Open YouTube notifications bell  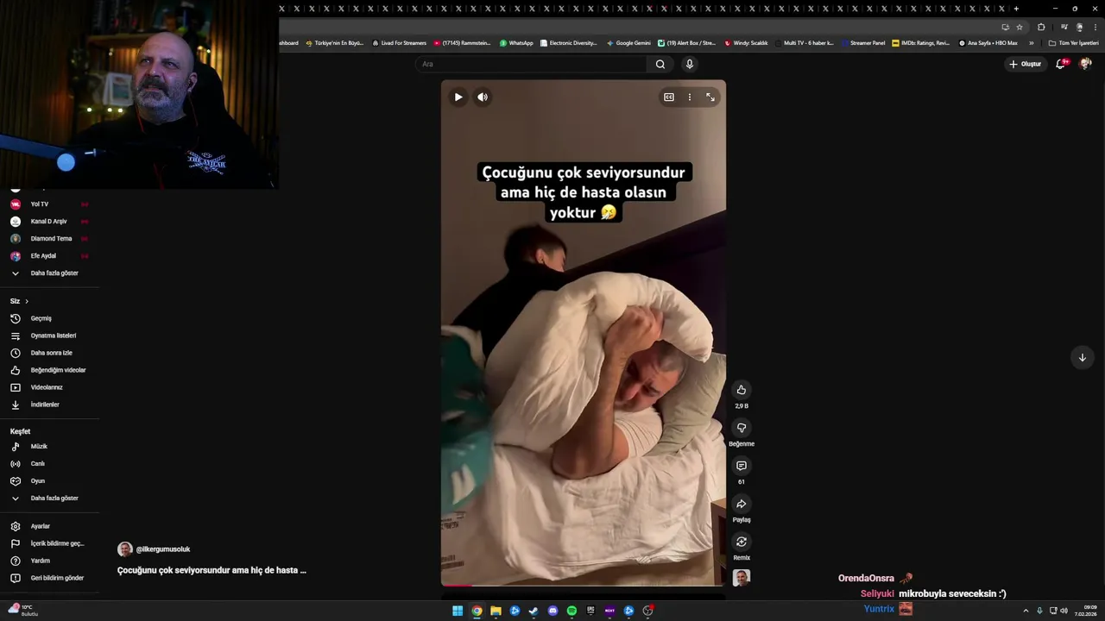point(1061,64)
